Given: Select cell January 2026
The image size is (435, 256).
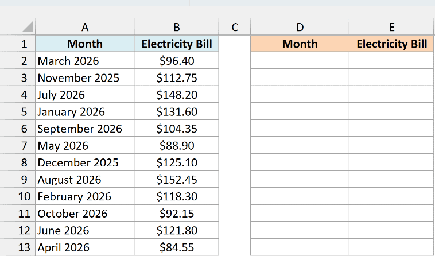Looking at the screenshot, I should (85, 111).
